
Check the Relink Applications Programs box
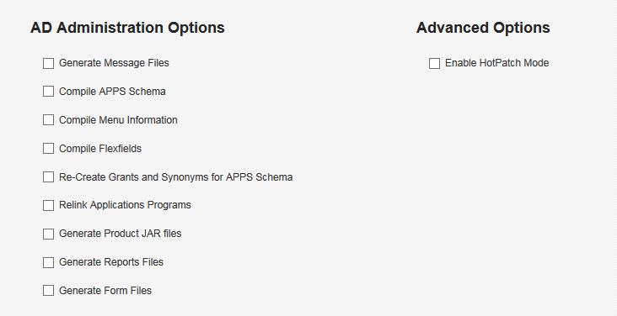click(48, 205)
